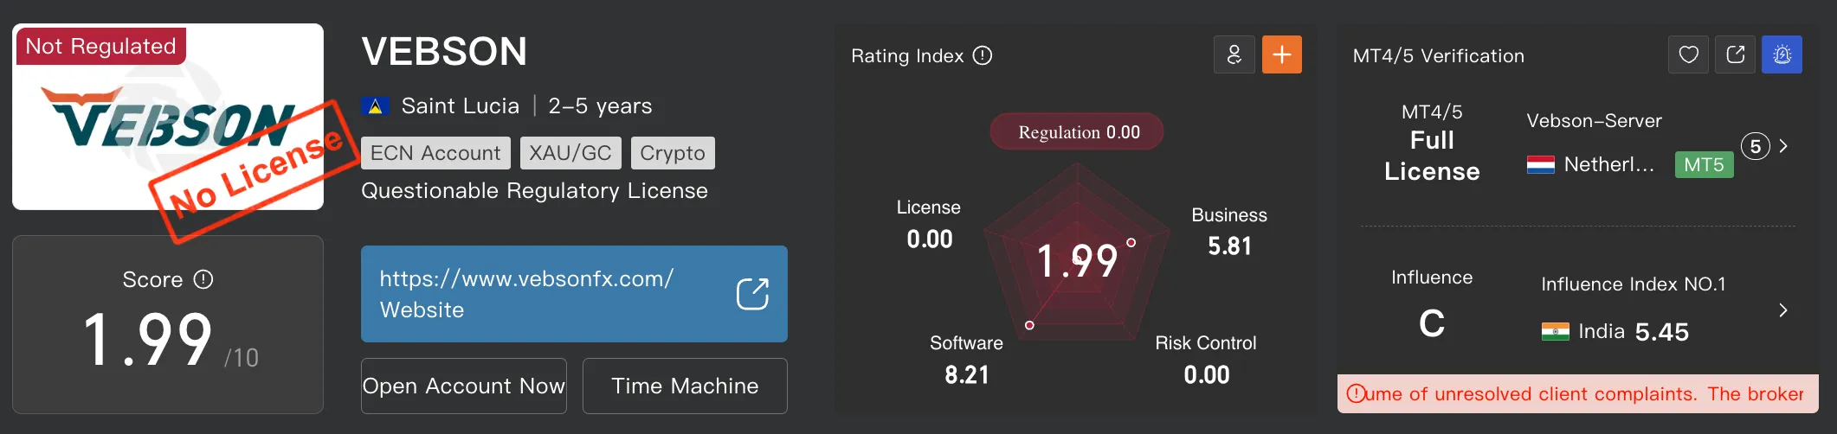Click the complaint warning icon
The image size is (1837, 434).
click(x=1356, y=394)
